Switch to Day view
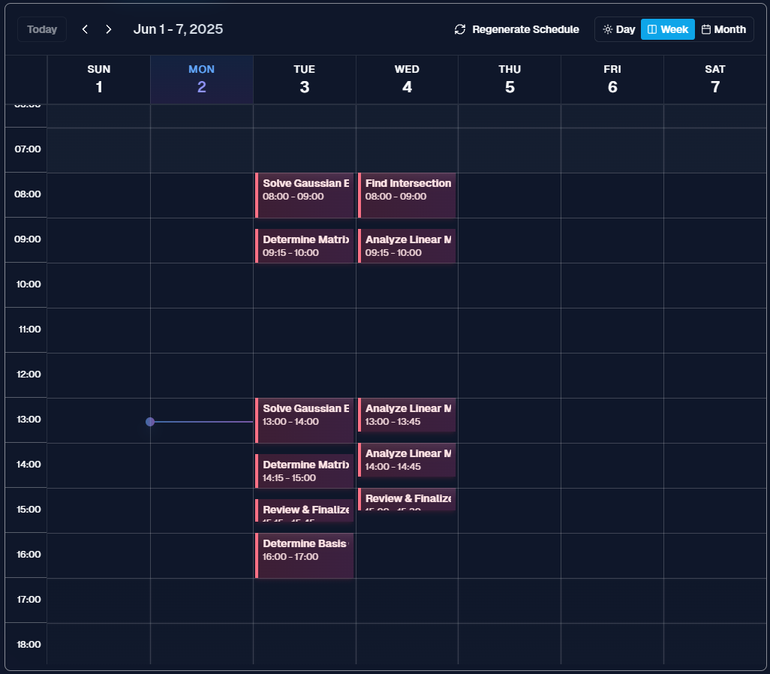This screenshot has width=770, height=674. coord(618,29)
